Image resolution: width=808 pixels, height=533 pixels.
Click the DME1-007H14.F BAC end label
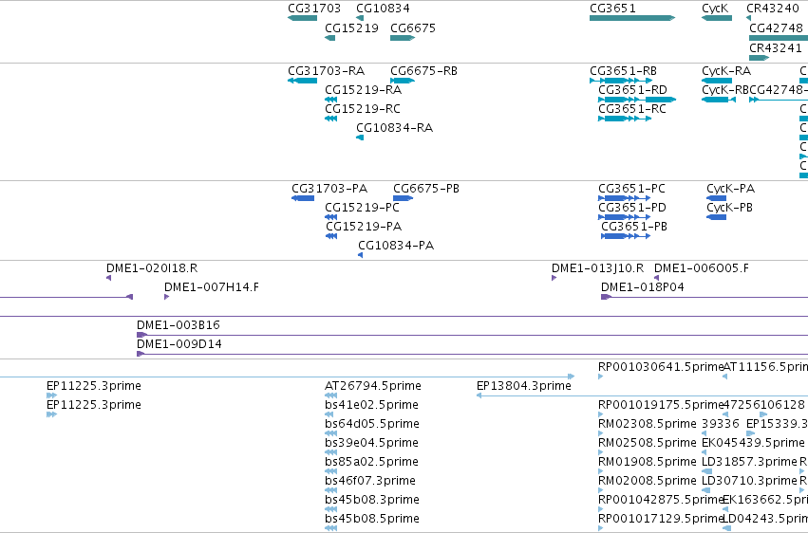click(x=212, y=287)
